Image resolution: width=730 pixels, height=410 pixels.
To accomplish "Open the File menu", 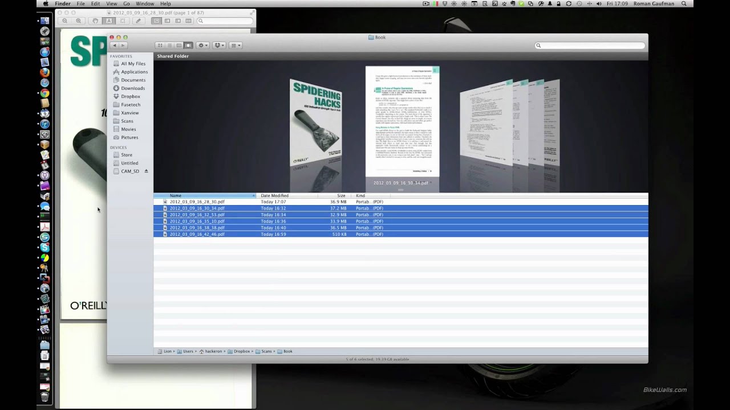I will [x=80, y=3].
